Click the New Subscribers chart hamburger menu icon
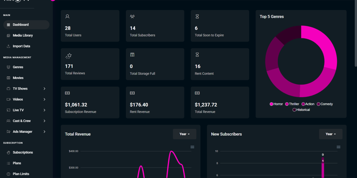Image resolution: width=357 pixels, height=178 pixels. [339, 147]
